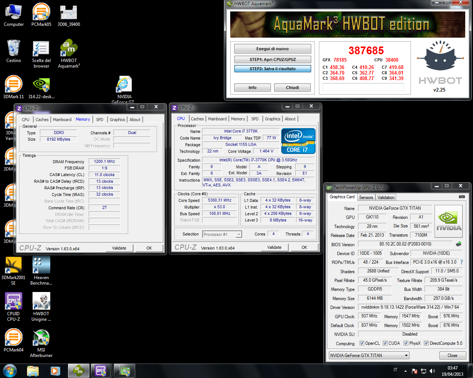The width and height of the screenshot is (473, 378).
Task: Open HWBOT Unigine desktop shortcut
Action: [41, 307]
